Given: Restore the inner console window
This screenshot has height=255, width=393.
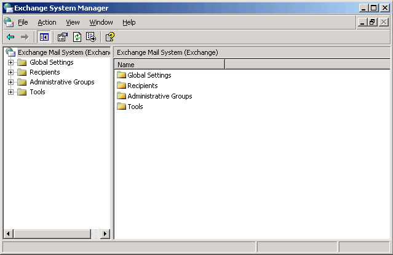Looking at the screenshot, I should tap(372, 22).
